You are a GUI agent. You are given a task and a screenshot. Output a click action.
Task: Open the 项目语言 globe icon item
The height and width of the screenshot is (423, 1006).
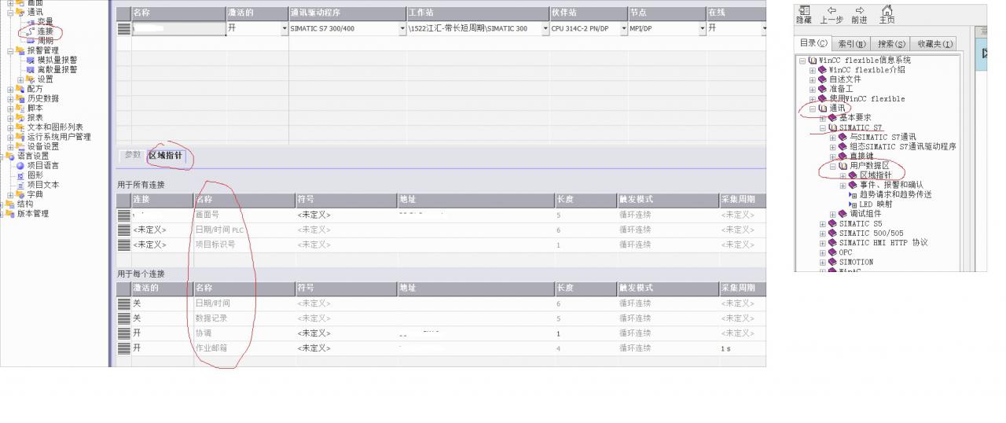[20, 165]
